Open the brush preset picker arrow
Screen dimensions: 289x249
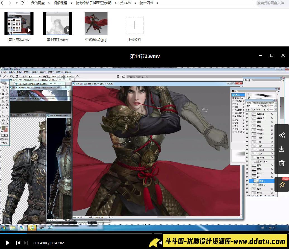20,76
